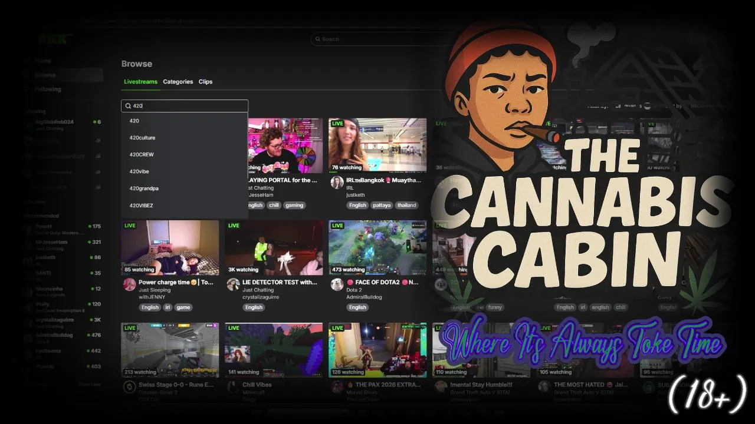This screenshot has width=755, height=424.
Task: Open iHolly in the sidebar Recommended list
Action: point(64,307)
